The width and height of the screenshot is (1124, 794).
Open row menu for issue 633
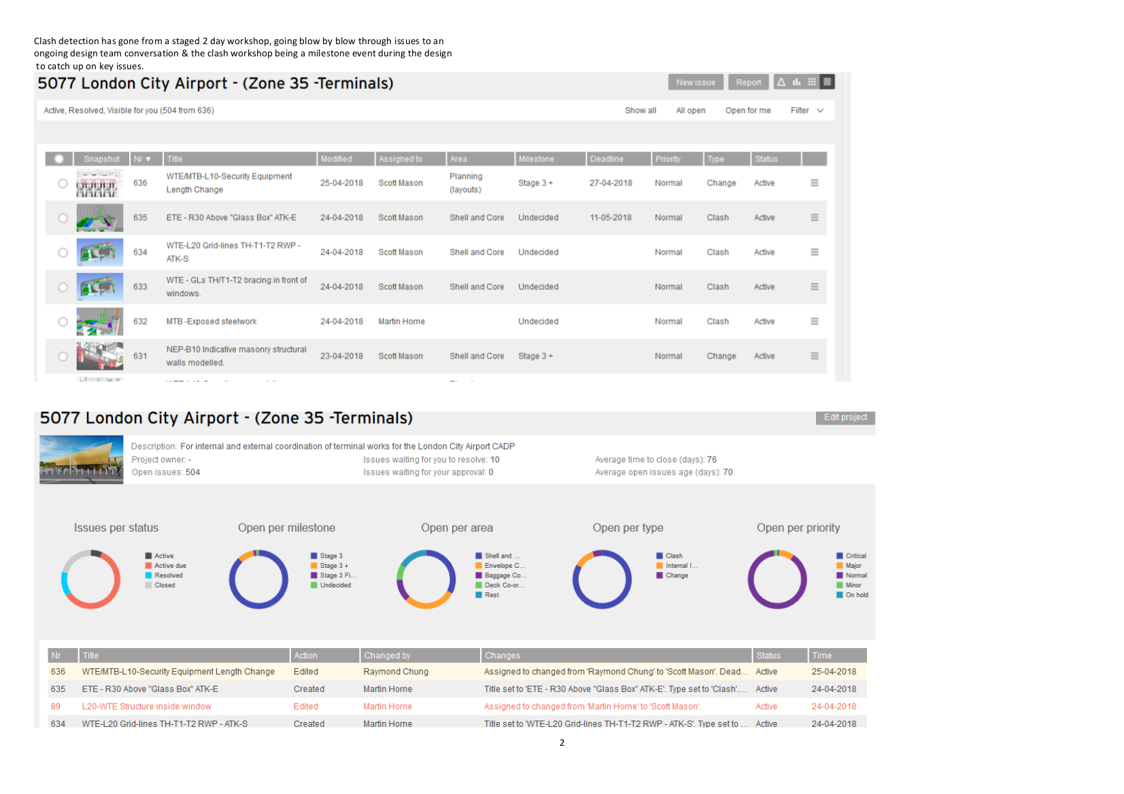[814, 287]
